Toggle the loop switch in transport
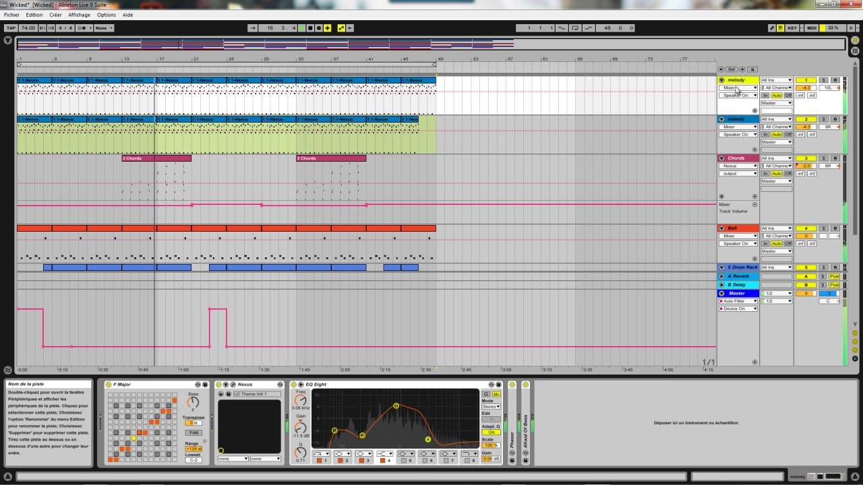 pos(575,28)
